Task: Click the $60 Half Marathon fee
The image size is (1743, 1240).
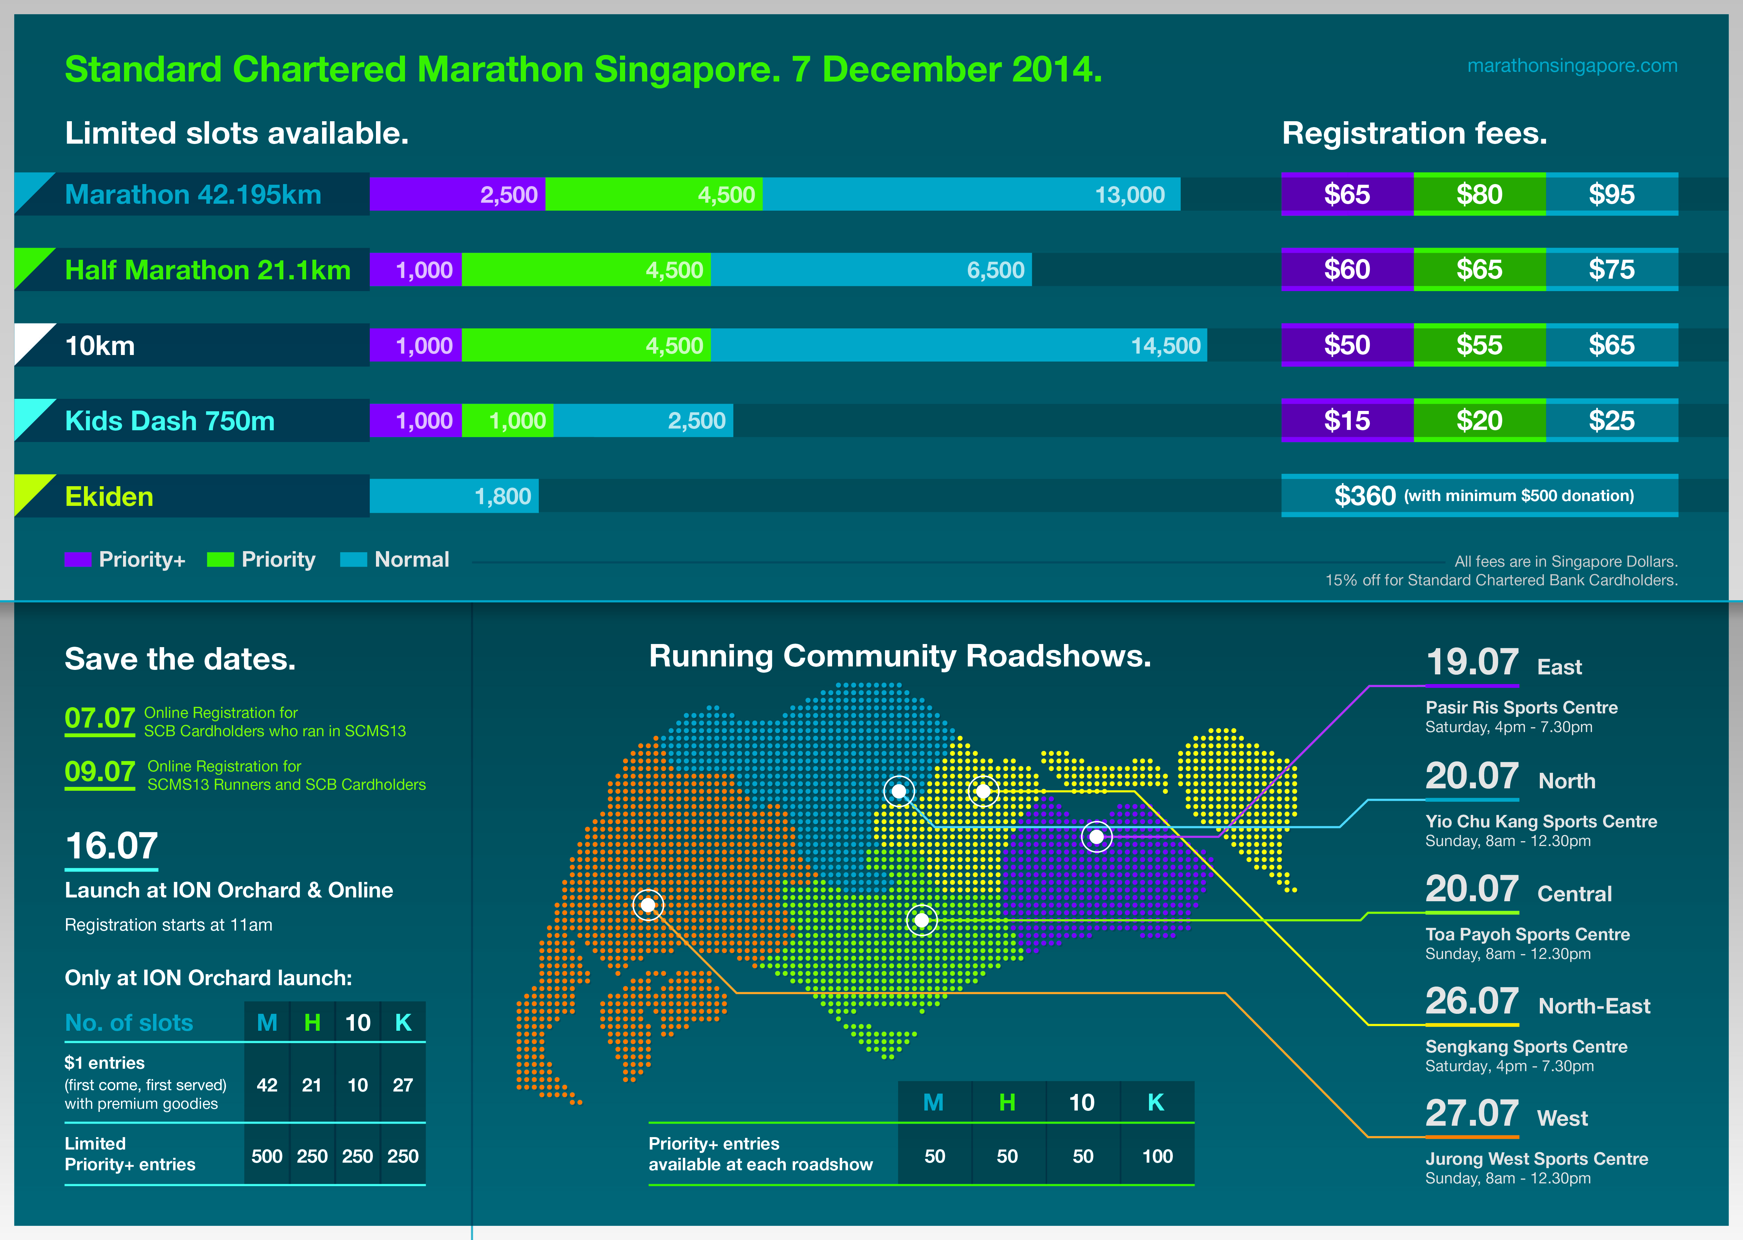Action: tap(1347, 270)
